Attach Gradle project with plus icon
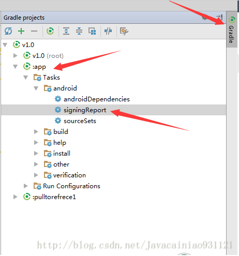 click(21, 31)
